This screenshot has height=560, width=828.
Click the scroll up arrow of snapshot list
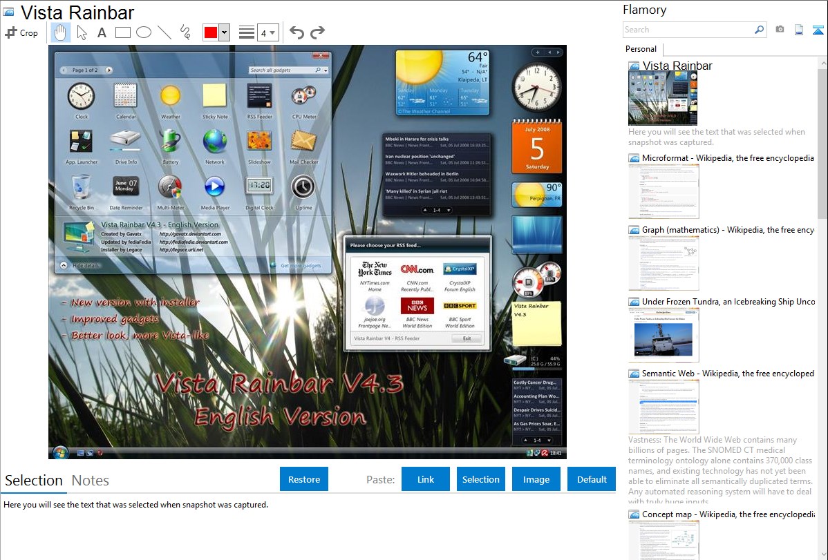coord(822,63)
